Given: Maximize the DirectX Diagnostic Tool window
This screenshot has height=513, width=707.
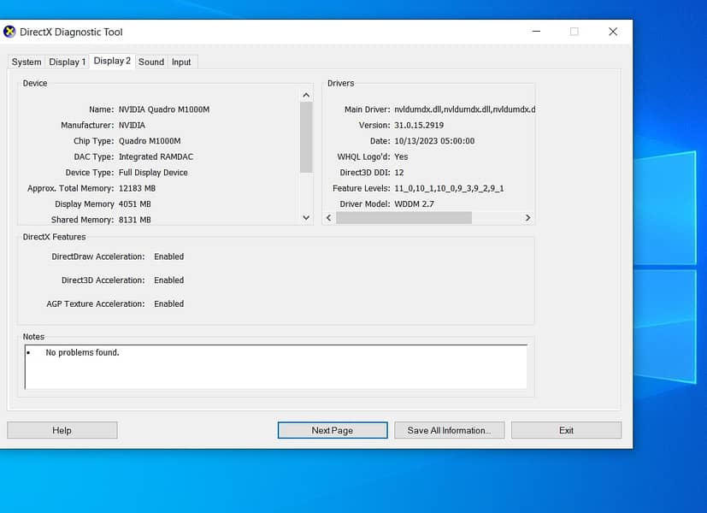Looking at the screenshot, I should (x=574, y=32).
